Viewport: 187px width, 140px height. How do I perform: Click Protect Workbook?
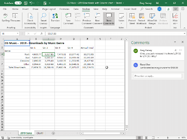tap(142, 19)
